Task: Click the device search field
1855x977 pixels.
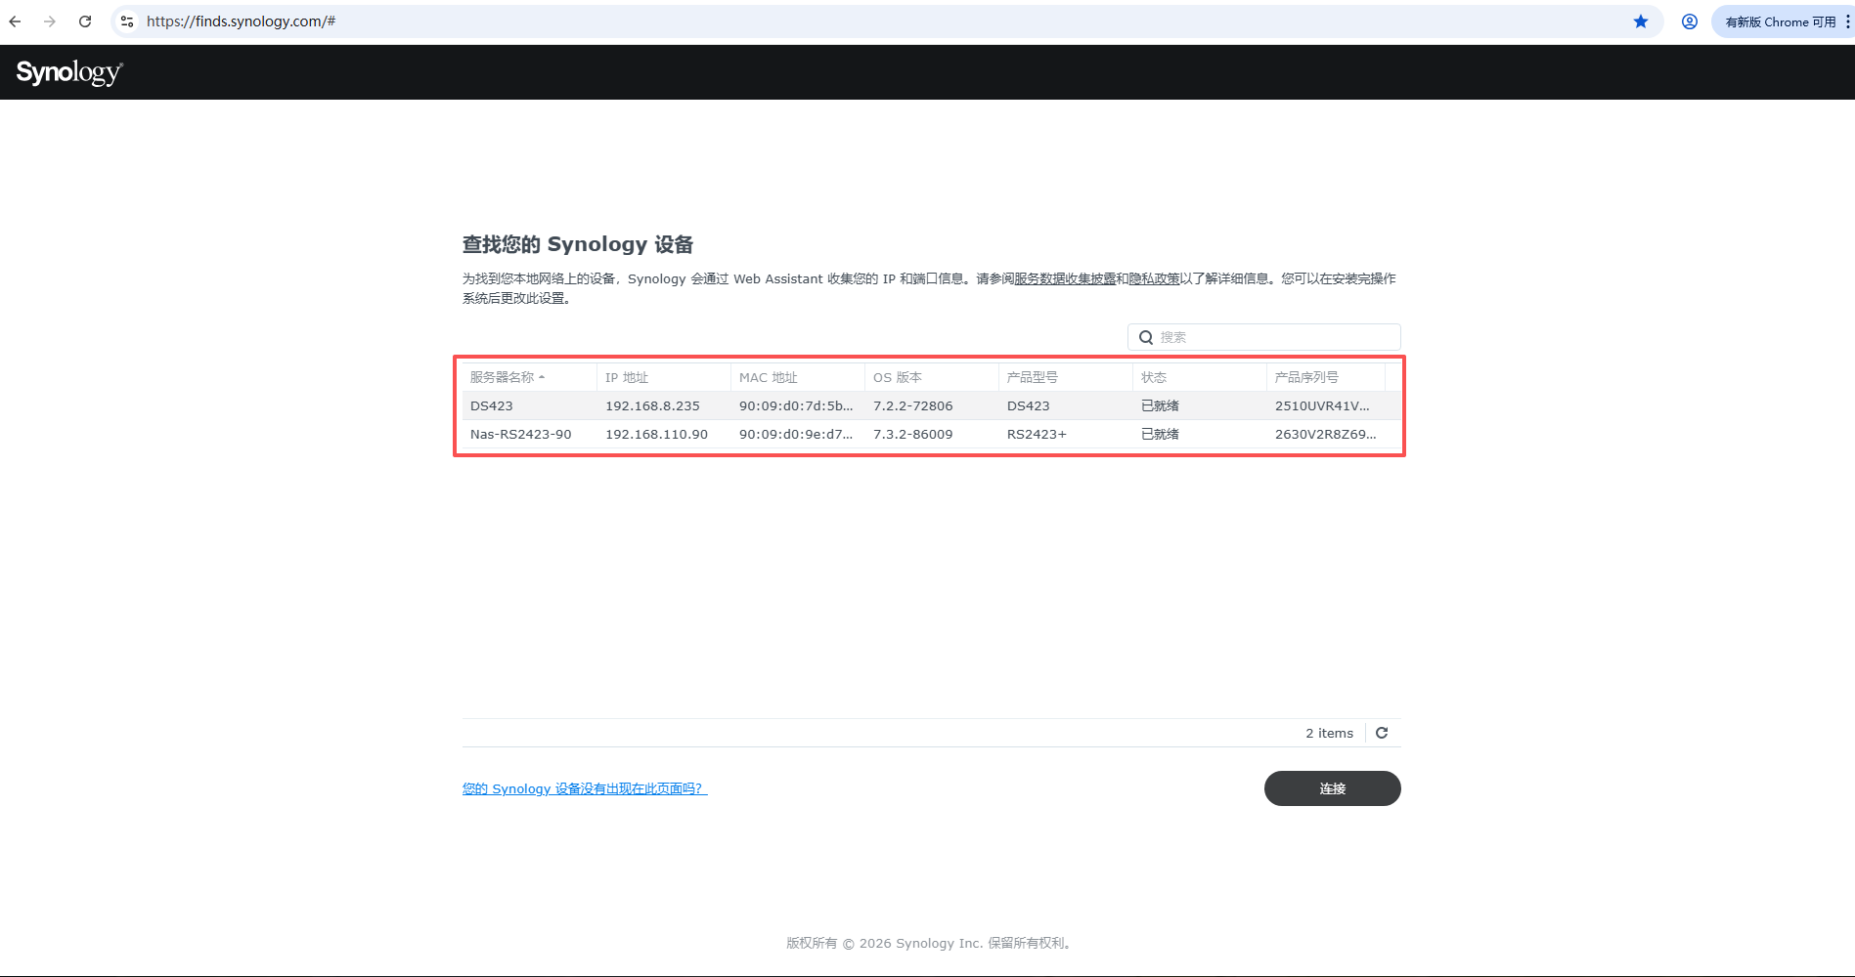Action: (x=1264, y=337)
